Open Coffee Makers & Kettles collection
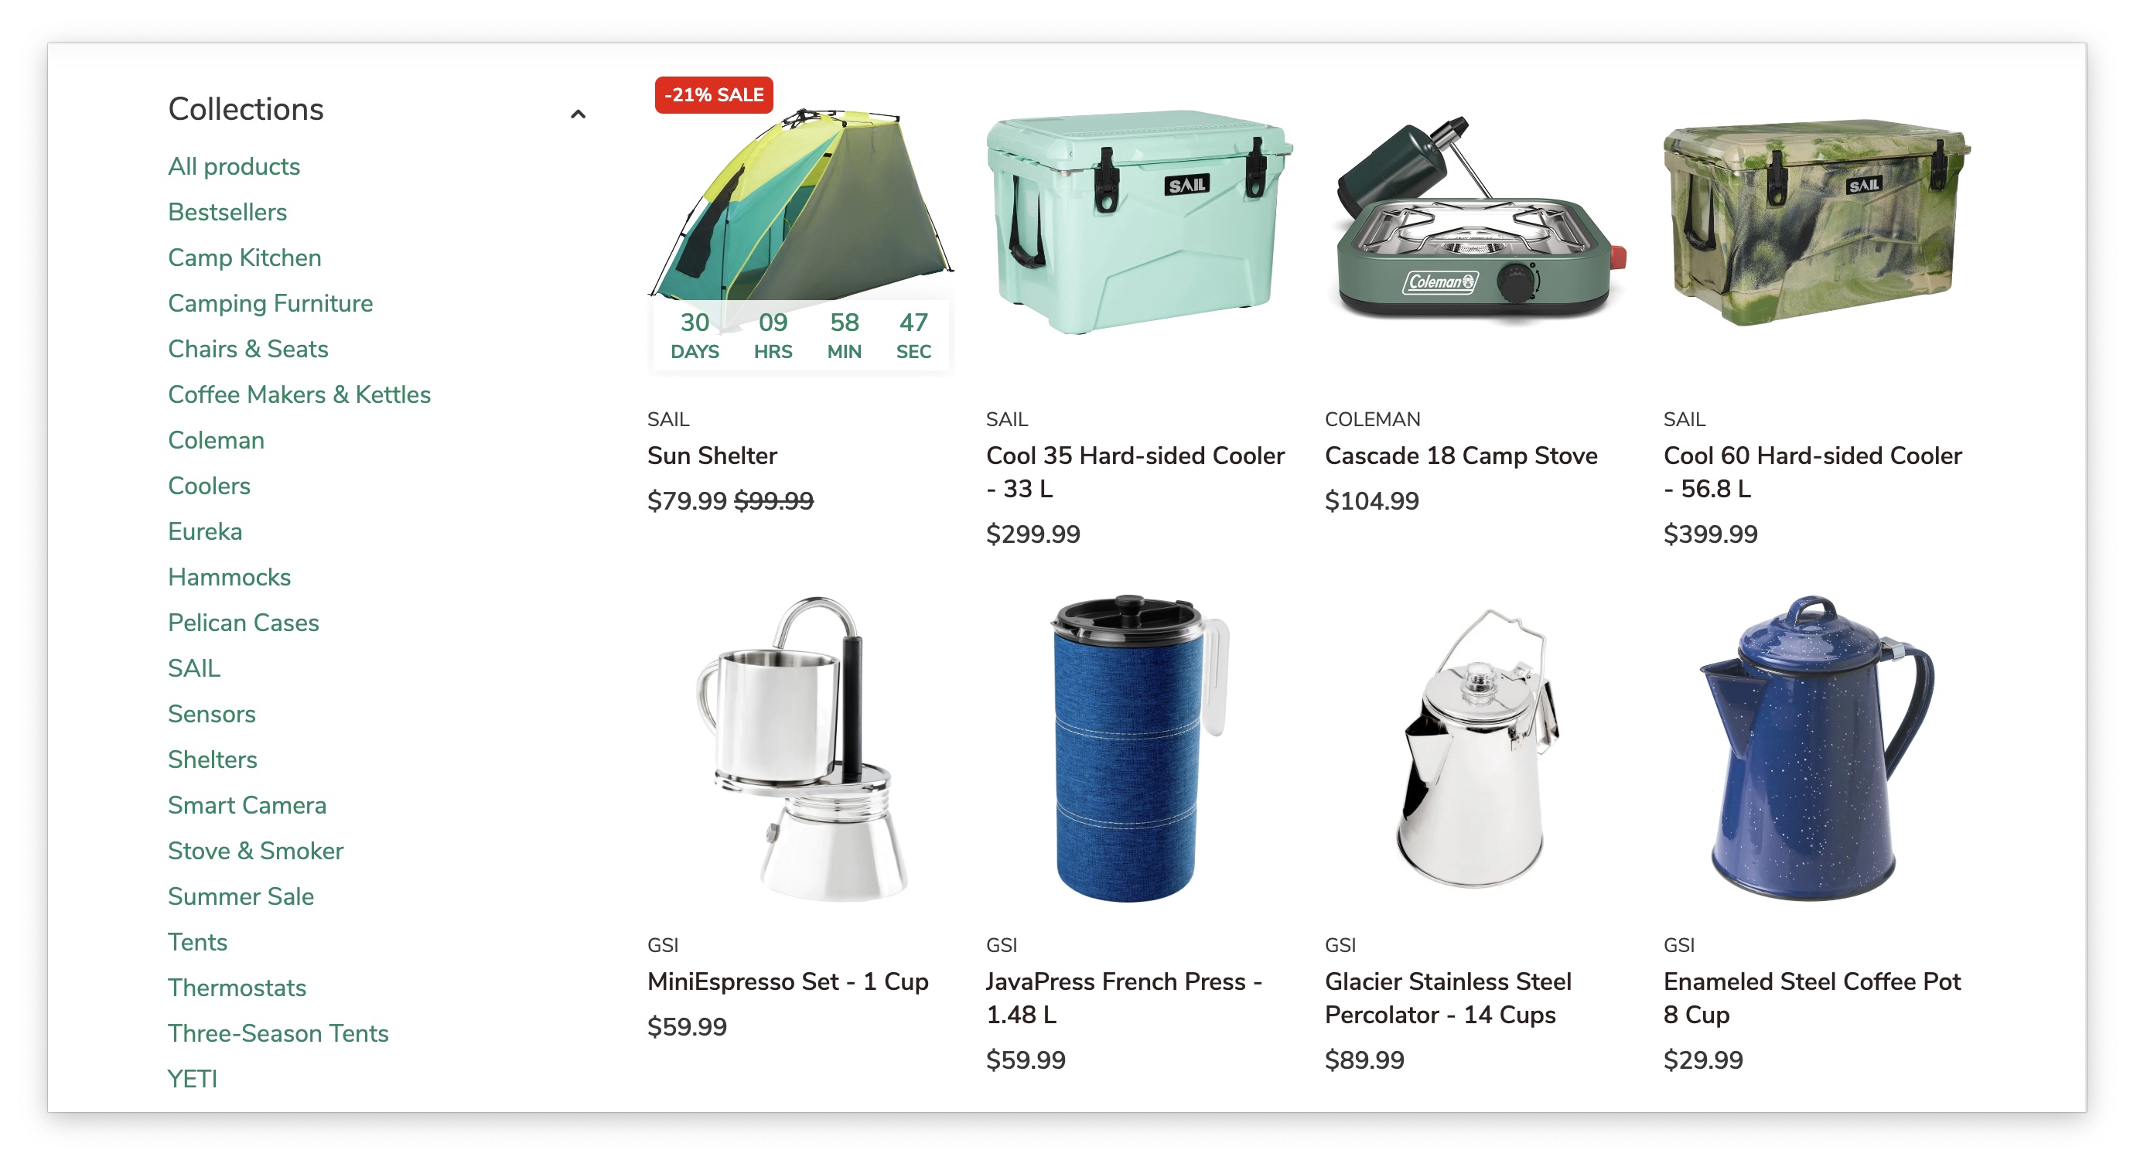Viewport: 2130px width, 1157px height. click(x=299, y=394)
